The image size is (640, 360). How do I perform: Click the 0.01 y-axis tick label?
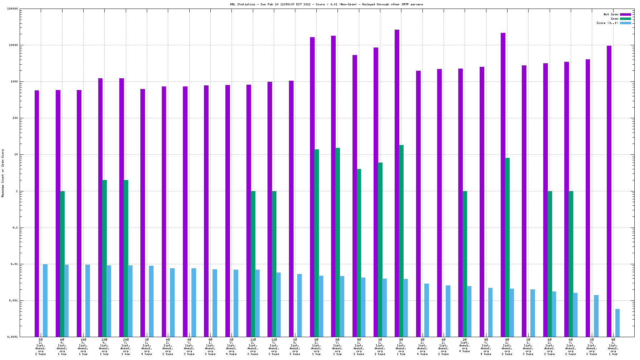pos(14,264)
